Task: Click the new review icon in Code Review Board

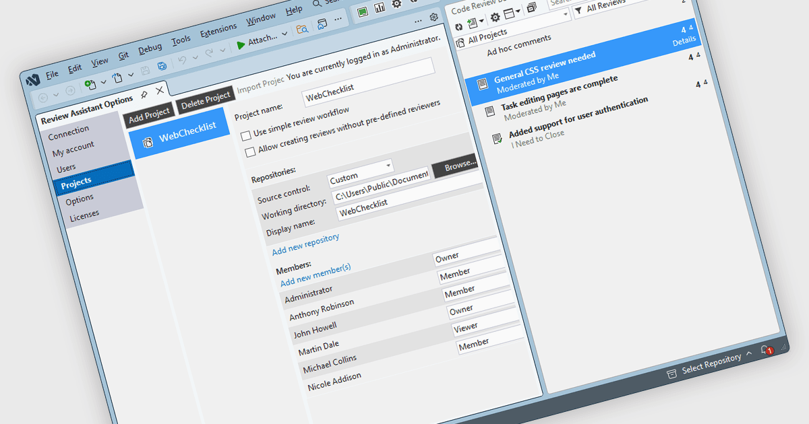Action: pyautogui.click(x=472, y=23)
